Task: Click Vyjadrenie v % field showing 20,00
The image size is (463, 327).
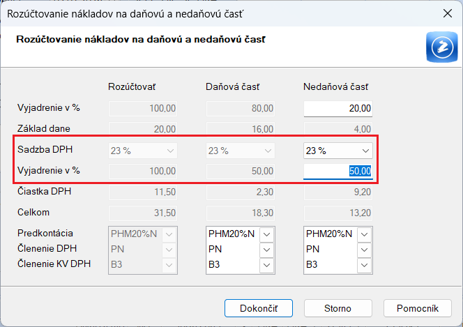Action: coord(338,108)
